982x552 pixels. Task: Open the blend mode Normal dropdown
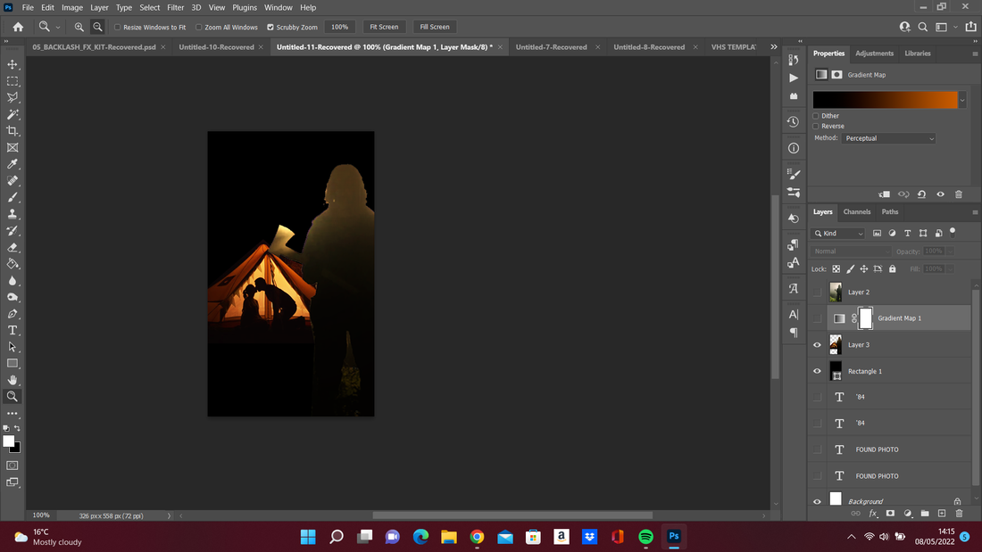tap(851, 251)
